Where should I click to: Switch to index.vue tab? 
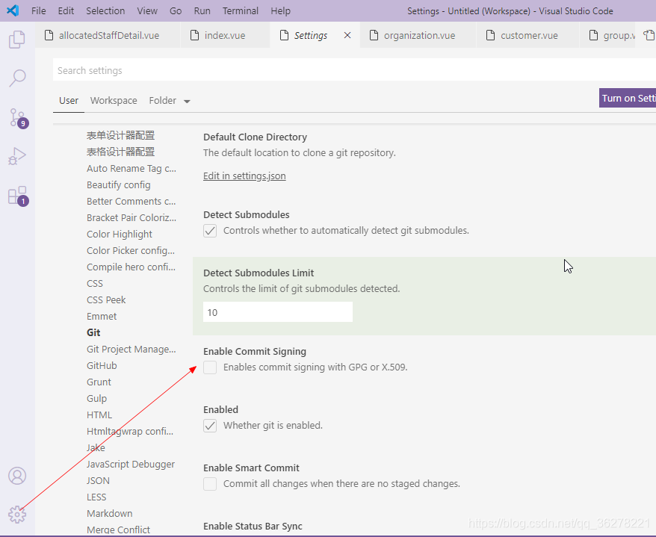click(x=225, y=36)
